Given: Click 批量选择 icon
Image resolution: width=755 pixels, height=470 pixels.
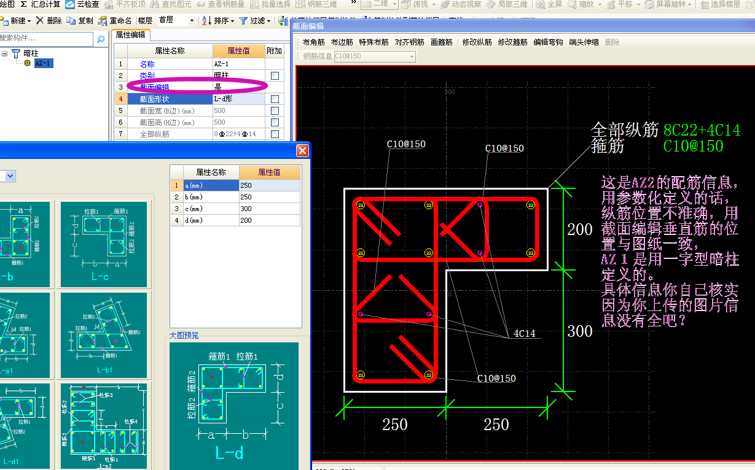Looking at the screenshot, I should tap(254, 4).
